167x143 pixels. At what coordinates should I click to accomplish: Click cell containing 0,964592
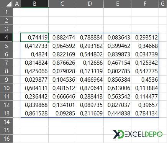click(x=62, y=46)
